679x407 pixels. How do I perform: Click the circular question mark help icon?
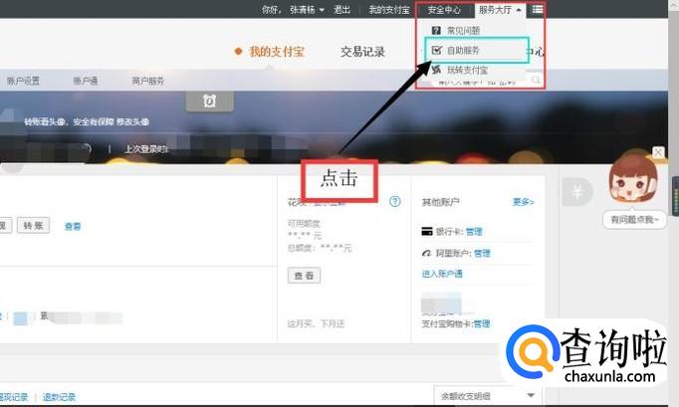(394, 201)
